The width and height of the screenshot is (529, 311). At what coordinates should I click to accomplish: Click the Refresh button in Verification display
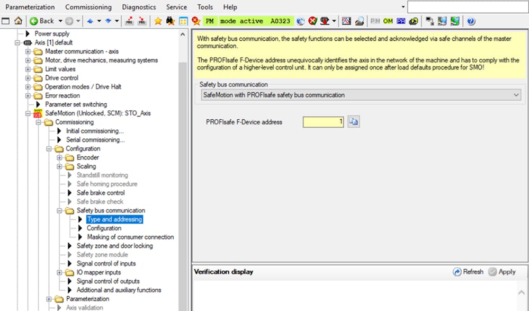click(468, 272)
